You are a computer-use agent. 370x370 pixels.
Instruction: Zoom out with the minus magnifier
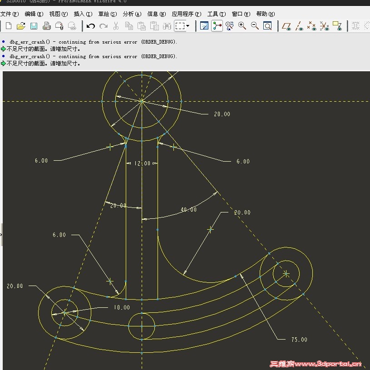tap(255, 26)
